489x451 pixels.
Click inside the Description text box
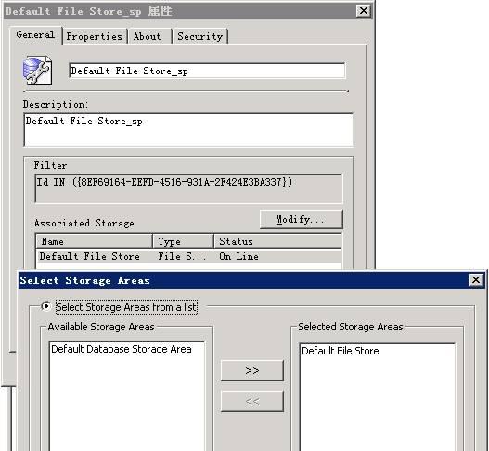(x=188, y=130)
